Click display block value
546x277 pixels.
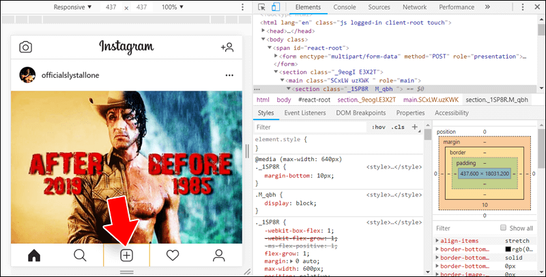[306, 203]
